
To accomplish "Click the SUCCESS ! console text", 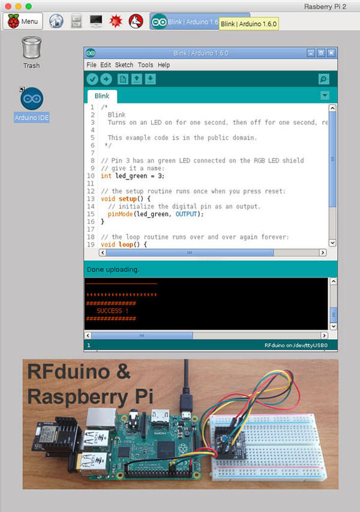I will 112,310.
